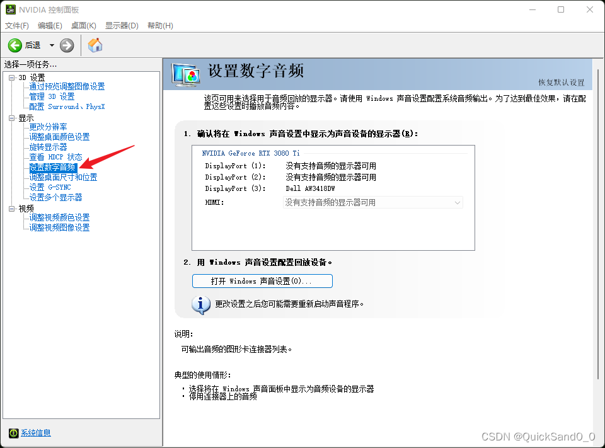Click the system information NVIDIA icon

[13, 433]
